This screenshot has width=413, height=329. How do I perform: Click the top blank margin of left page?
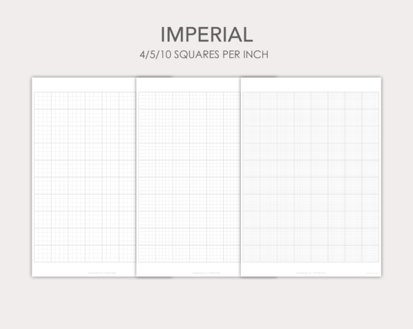coord(84,84)
